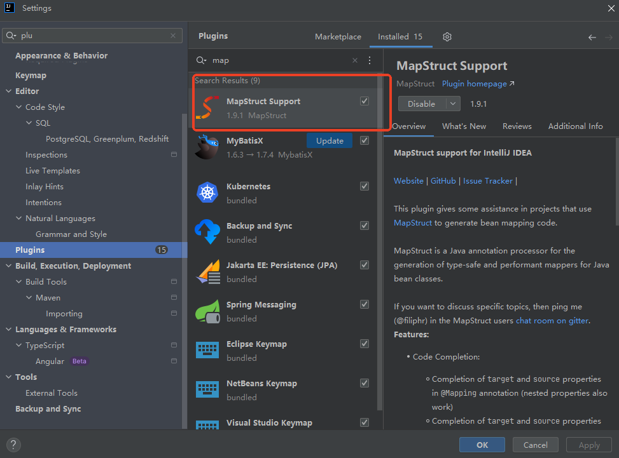
Task: Clear the plugin search field text
Action: tap(355, 60)
